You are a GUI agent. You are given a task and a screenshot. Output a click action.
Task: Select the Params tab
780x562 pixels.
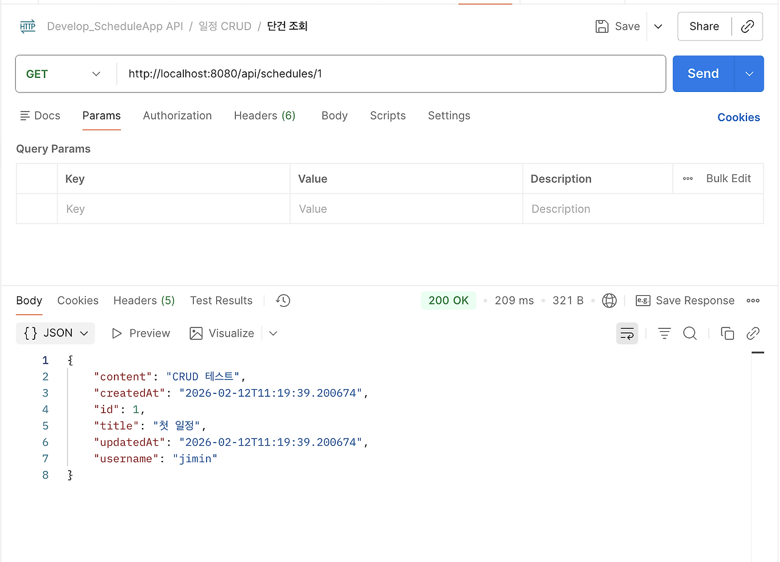102,116
